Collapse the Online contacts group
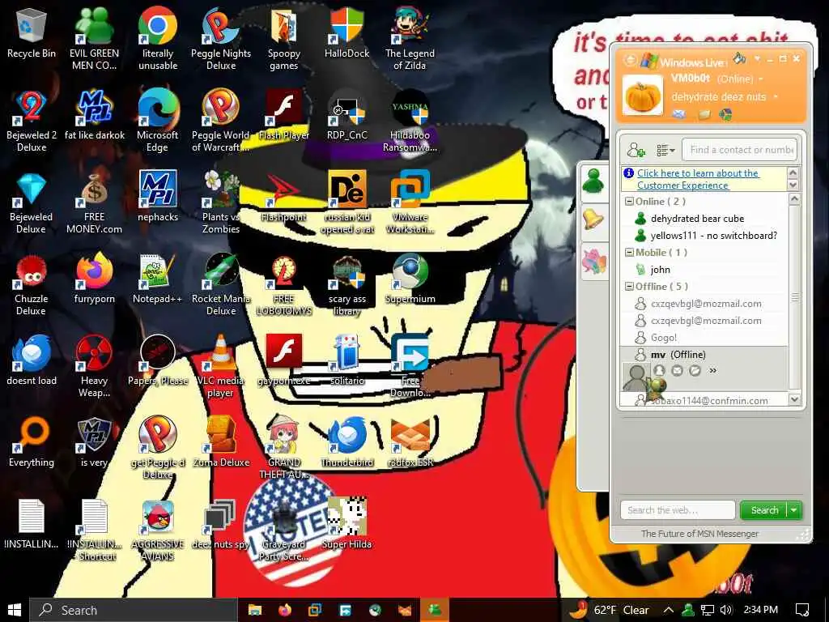The width and height of the screenshot is (829, 622). point(629,202)
